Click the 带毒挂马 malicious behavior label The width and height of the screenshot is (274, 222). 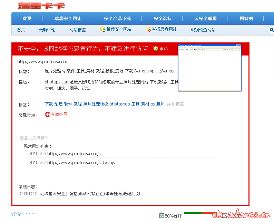click(59, 114)
